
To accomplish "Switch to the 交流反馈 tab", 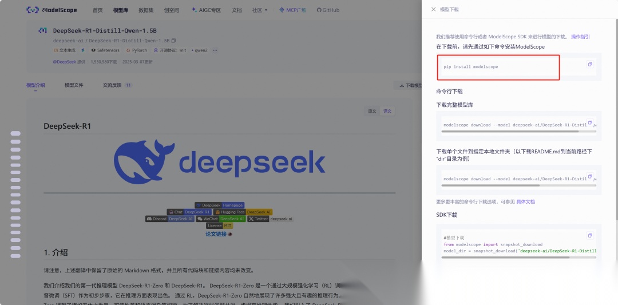I will (x=117, y=85).
